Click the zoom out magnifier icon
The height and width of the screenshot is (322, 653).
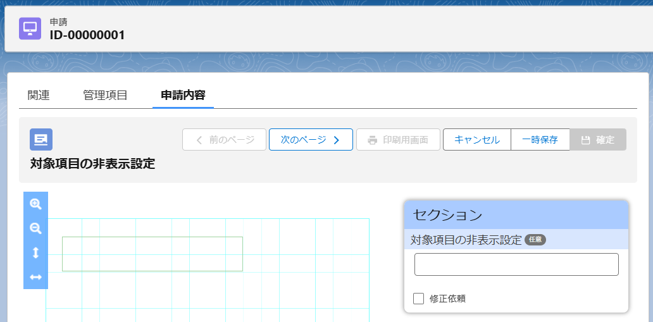[x=36, y=228]
